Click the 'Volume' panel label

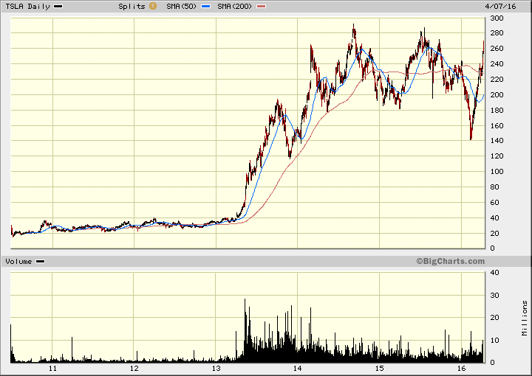point(18,261)
